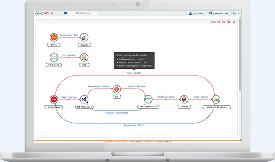Click the red refresh timer clock icon
This screenshot has width=275, height=162.
(x=219, y=22)
